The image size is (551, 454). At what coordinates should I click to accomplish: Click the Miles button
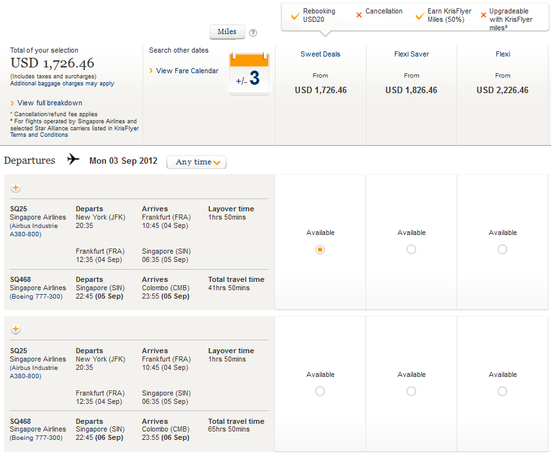pos(227,32)
